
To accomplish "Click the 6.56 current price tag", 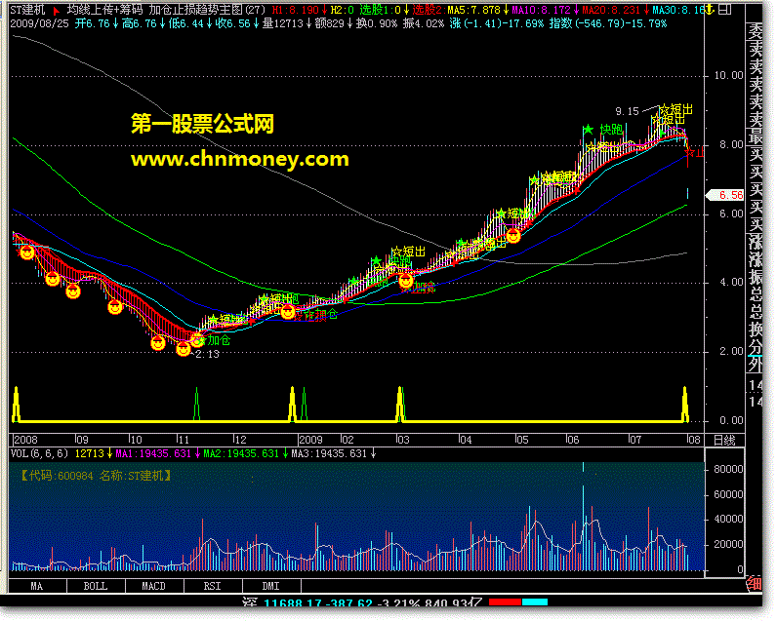I will click(x=725, y=195).
